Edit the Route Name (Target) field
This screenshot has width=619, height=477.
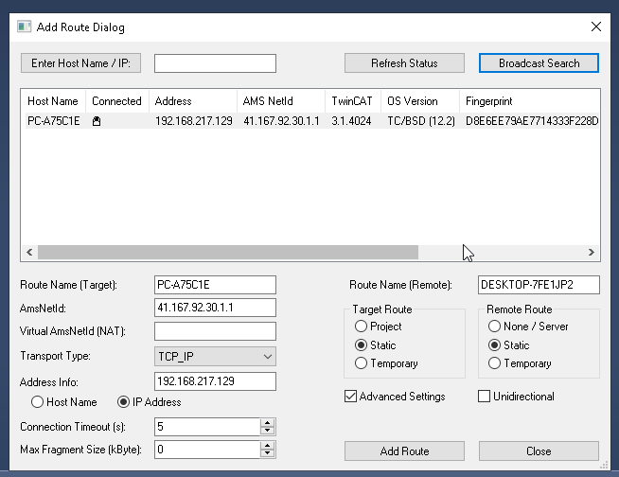pyautogui.click(x=215, y=285)
